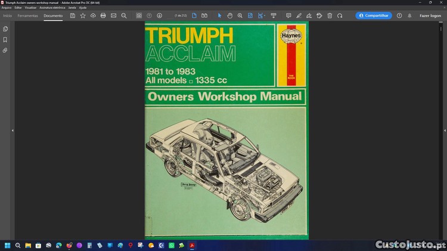Upload the file to the cloud
Screen dimensions: 447x251
pos(93,16)
